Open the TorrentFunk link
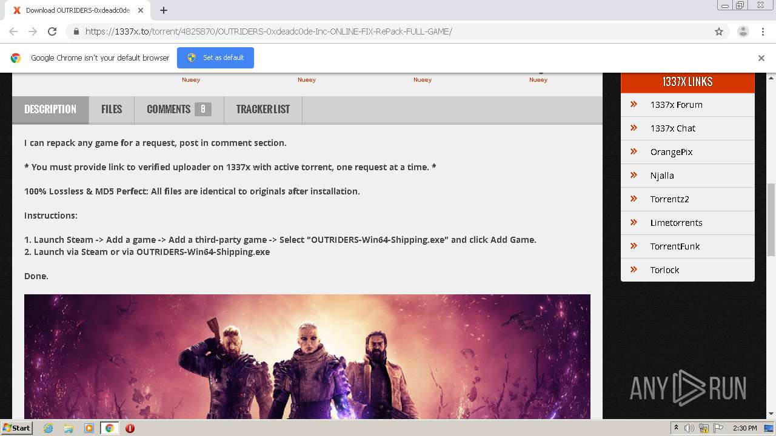This screenshot has width=776, height=436. 675,246
